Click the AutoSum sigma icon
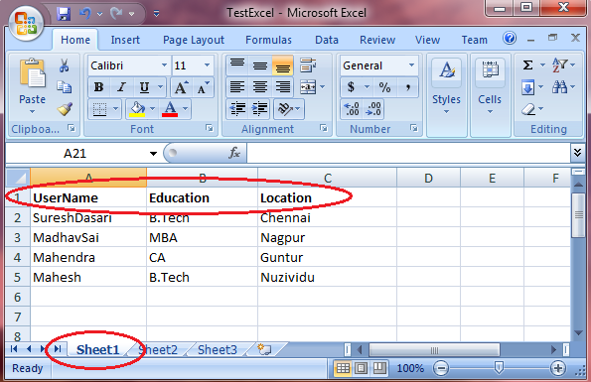The image size is (591, 382). [x=527, y=65]
